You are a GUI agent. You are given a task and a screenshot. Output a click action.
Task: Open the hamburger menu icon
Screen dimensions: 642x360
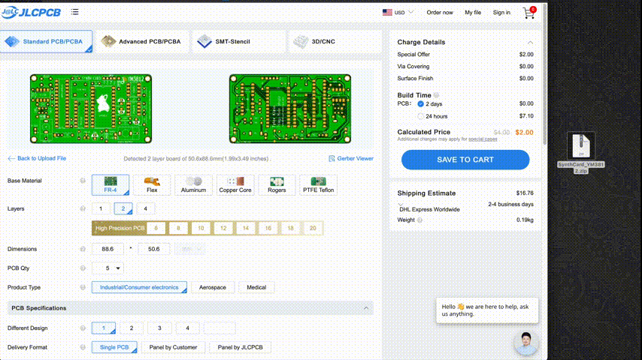point(74,12)
